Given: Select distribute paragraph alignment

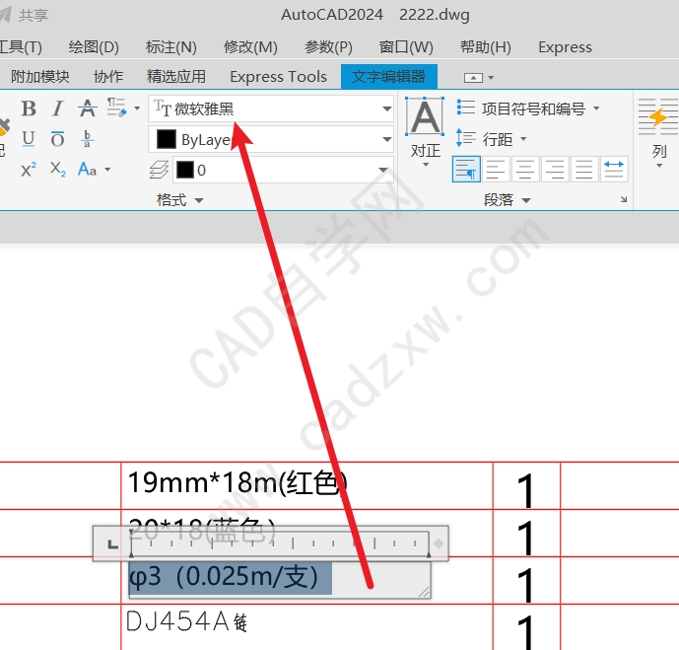Looking at the screenshot, I should (x=614, y=169).
